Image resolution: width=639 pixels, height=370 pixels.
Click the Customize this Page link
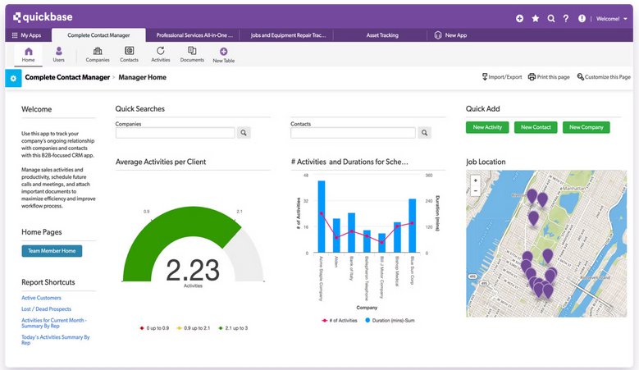603,77
